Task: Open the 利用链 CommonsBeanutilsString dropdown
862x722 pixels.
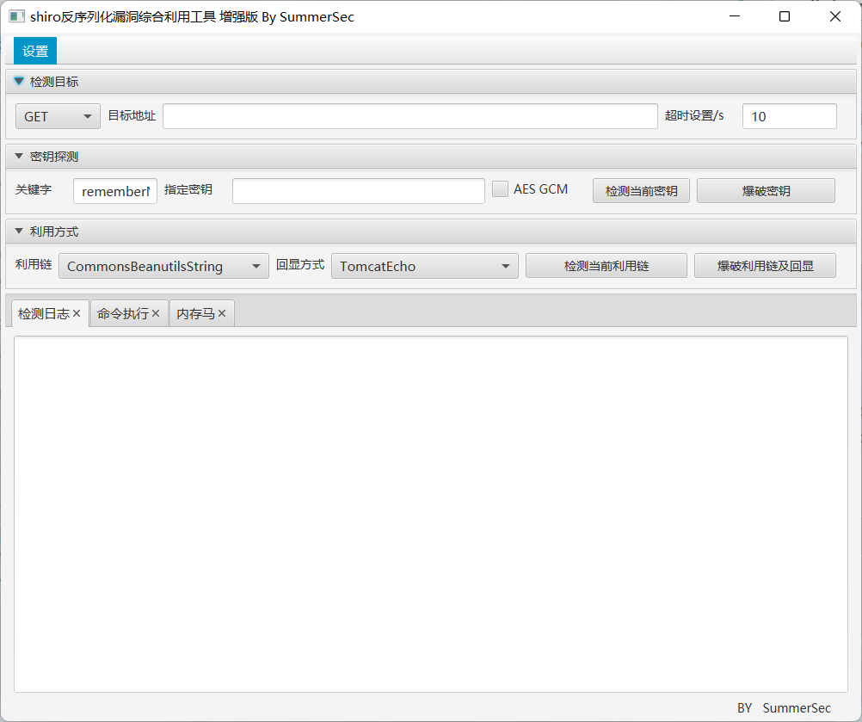Action: [x=163, y=266]
